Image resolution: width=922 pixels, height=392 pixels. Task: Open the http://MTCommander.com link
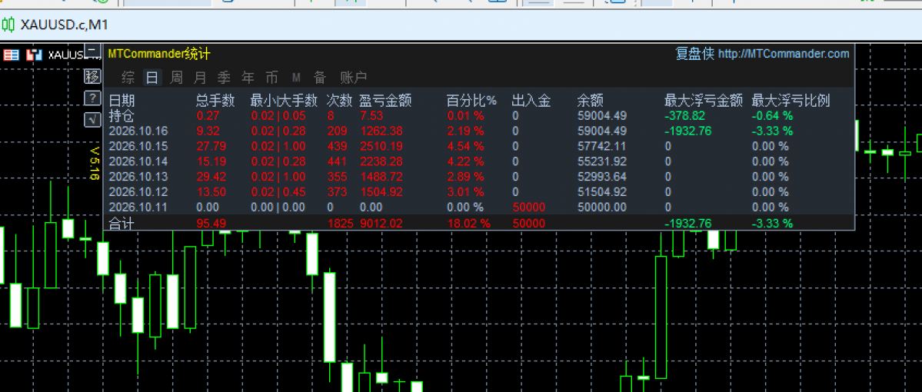tap(784, 54)
